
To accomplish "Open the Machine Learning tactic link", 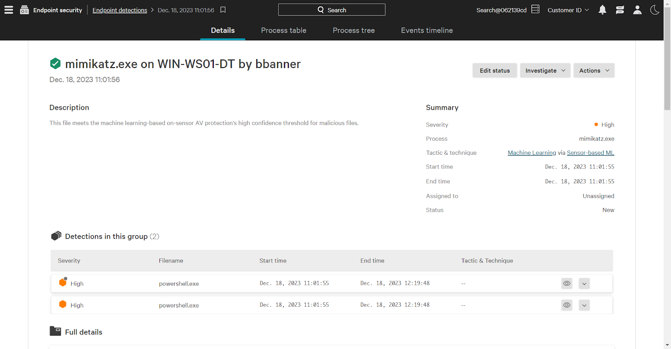I will tap(532, 153).
